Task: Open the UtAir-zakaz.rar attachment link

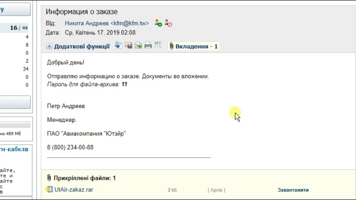Action: pyautogui.click(x=74, y=190)
